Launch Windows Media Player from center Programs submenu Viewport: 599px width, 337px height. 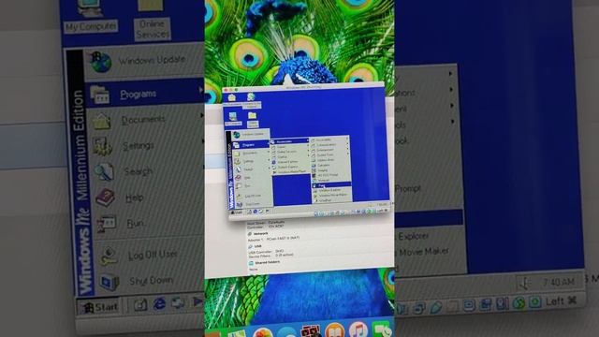(x=291, y=172)
